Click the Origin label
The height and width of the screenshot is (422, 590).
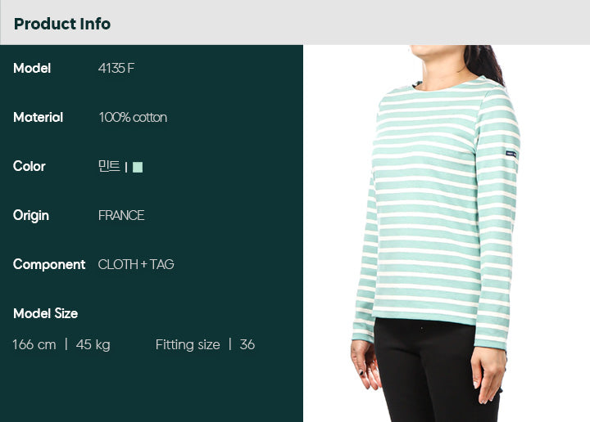[x=31, y=216]
